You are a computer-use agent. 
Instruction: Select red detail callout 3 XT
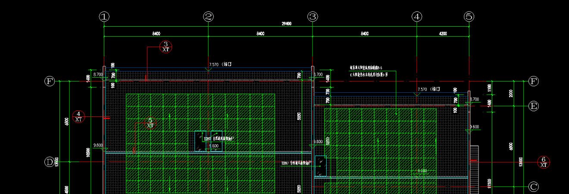click(166, 47)
